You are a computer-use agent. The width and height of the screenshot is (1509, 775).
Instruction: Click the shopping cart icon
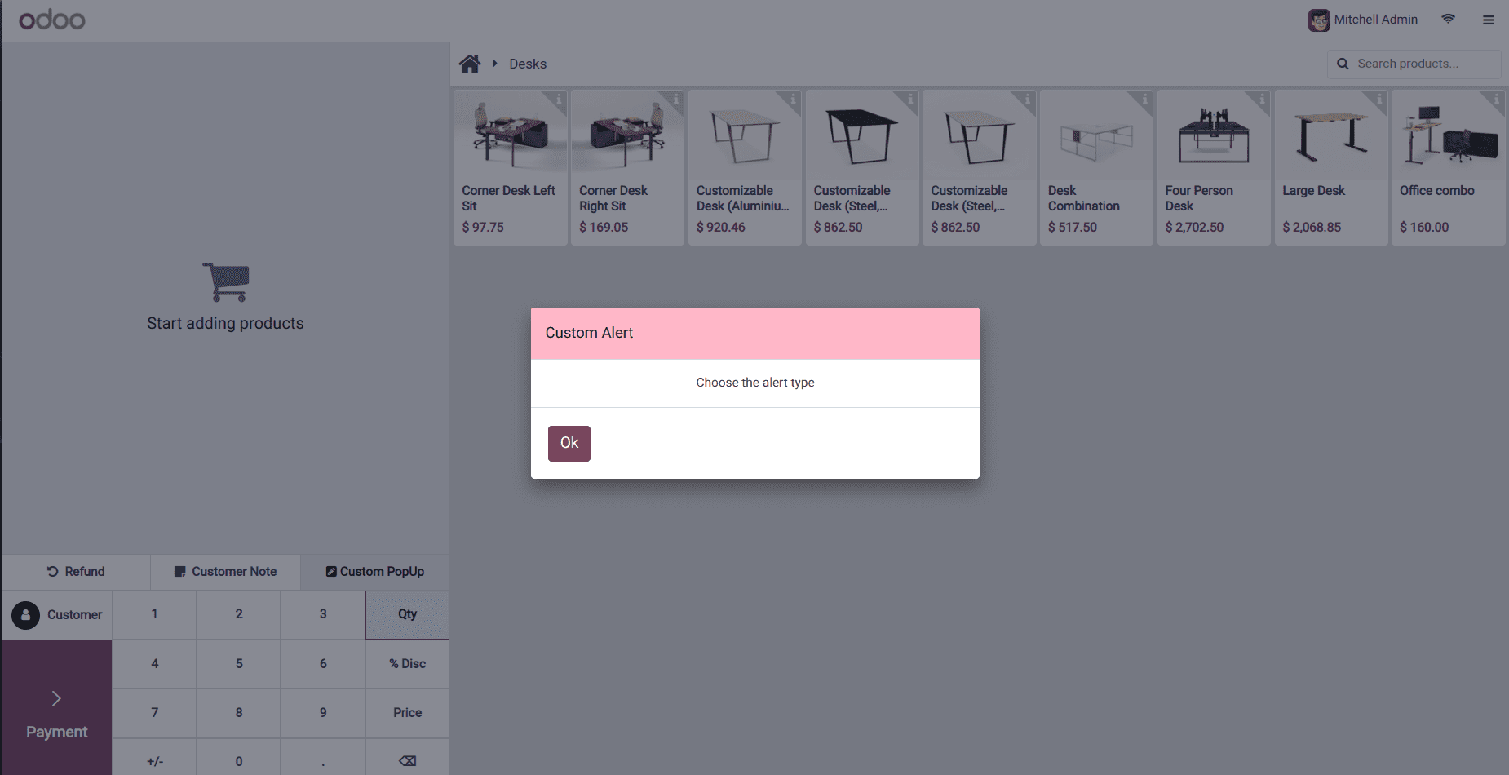click(226, 282)
